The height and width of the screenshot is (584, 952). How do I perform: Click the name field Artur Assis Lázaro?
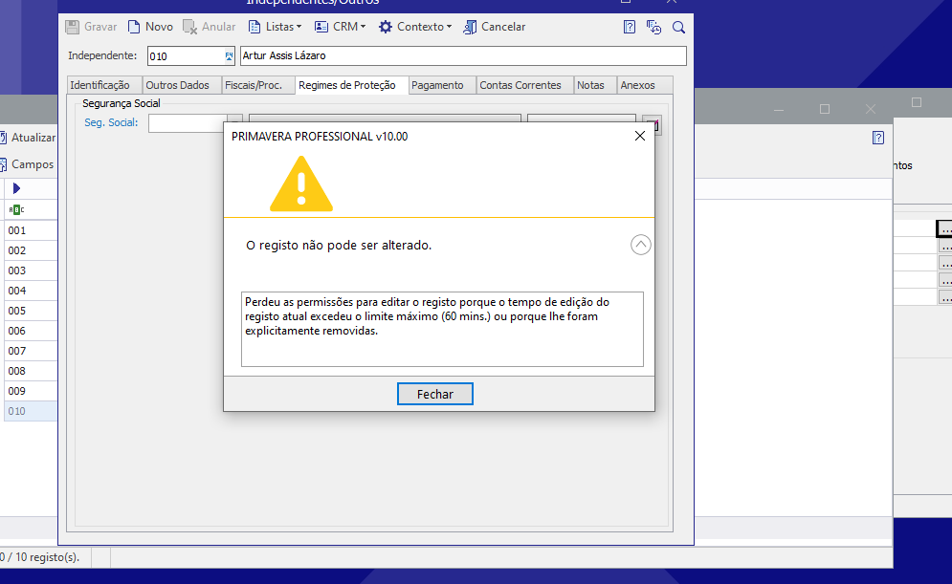(463, 55)
